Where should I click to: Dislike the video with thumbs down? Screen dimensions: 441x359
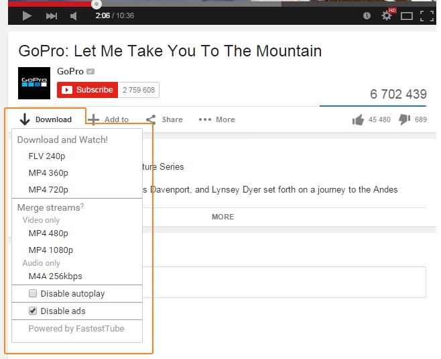tap(404, 119)
